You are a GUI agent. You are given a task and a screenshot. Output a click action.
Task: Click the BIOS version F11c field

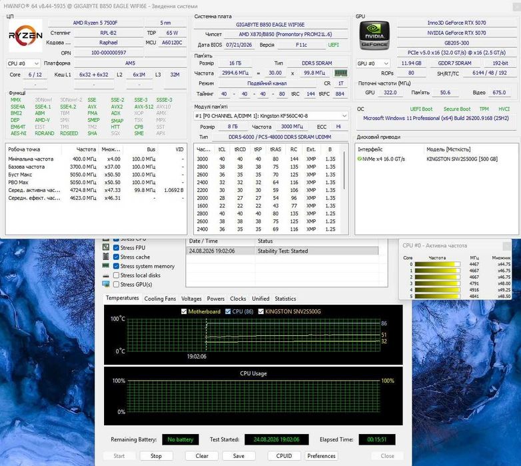click(x=301, y=45)
